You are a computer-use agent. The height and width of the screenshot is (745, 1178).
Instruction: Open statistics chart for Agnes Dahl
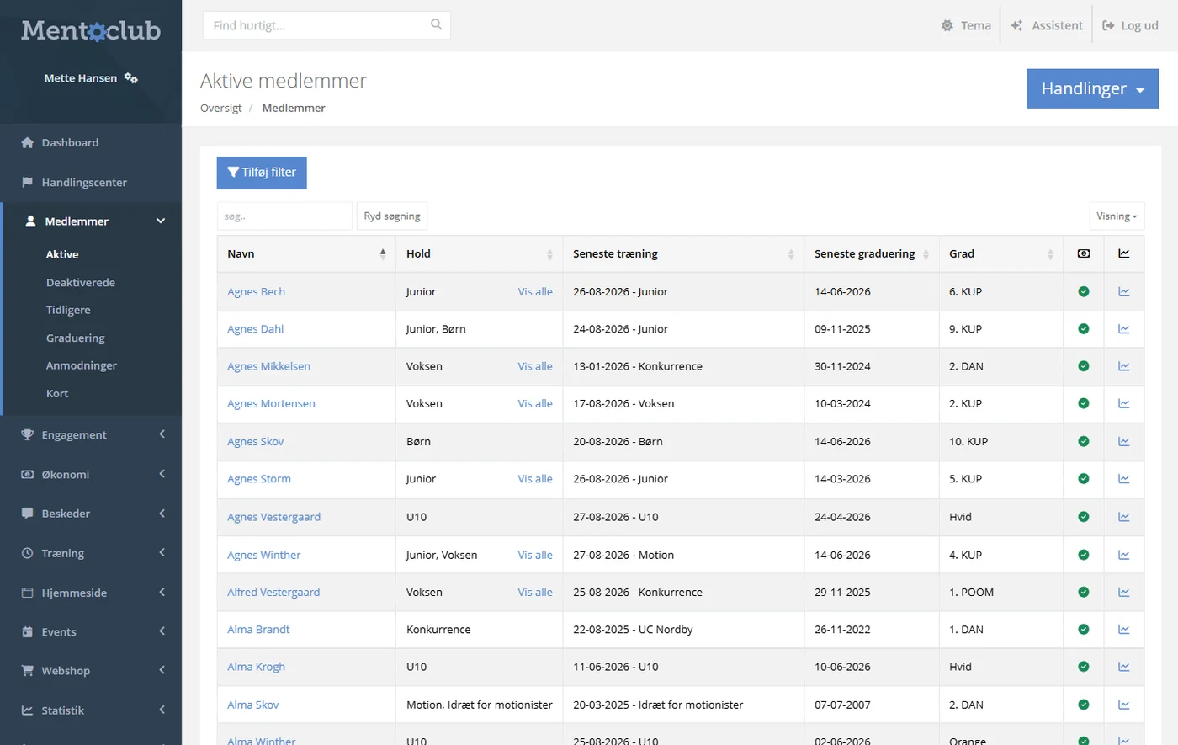1123,328
